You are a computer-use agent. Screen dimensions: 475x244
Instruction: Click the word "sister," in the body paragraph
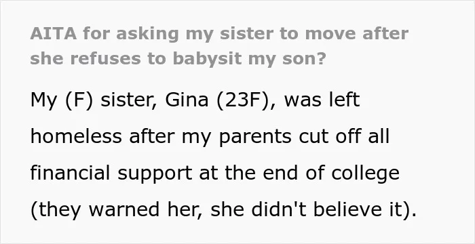[129, 100]
